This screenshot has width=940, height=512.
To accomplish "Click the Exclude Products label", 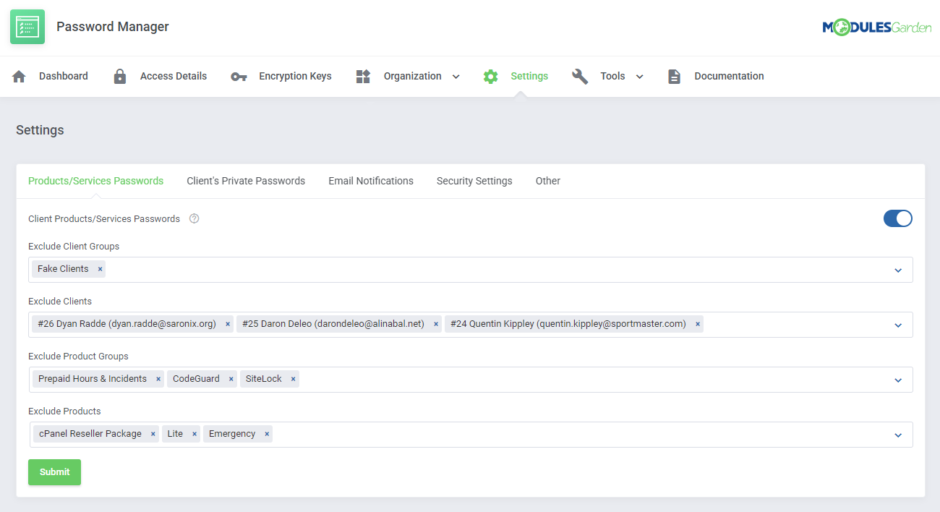I will tap(64, 411).
